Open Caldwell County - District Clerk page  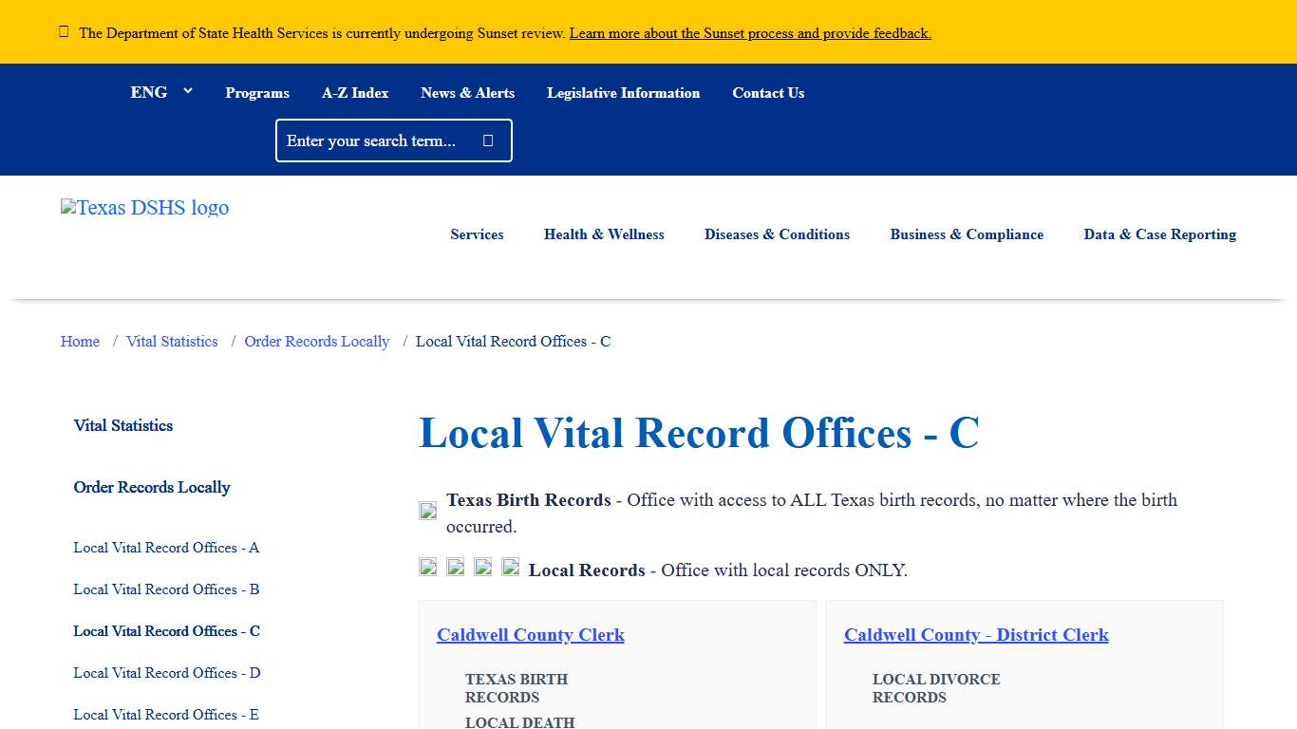tap(976, 635)
